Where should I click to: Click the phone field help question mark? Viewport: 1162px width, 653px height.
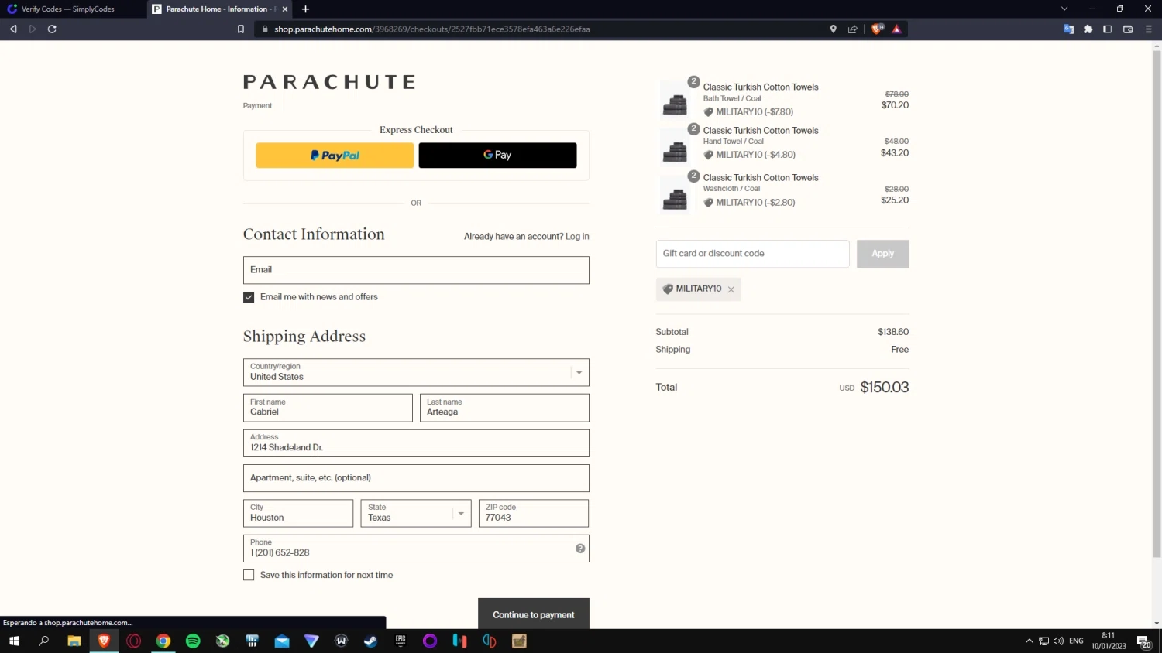580,549
